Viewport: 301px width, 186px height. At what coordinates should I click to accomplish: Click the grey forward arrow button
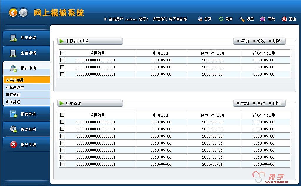click(24, 13)
